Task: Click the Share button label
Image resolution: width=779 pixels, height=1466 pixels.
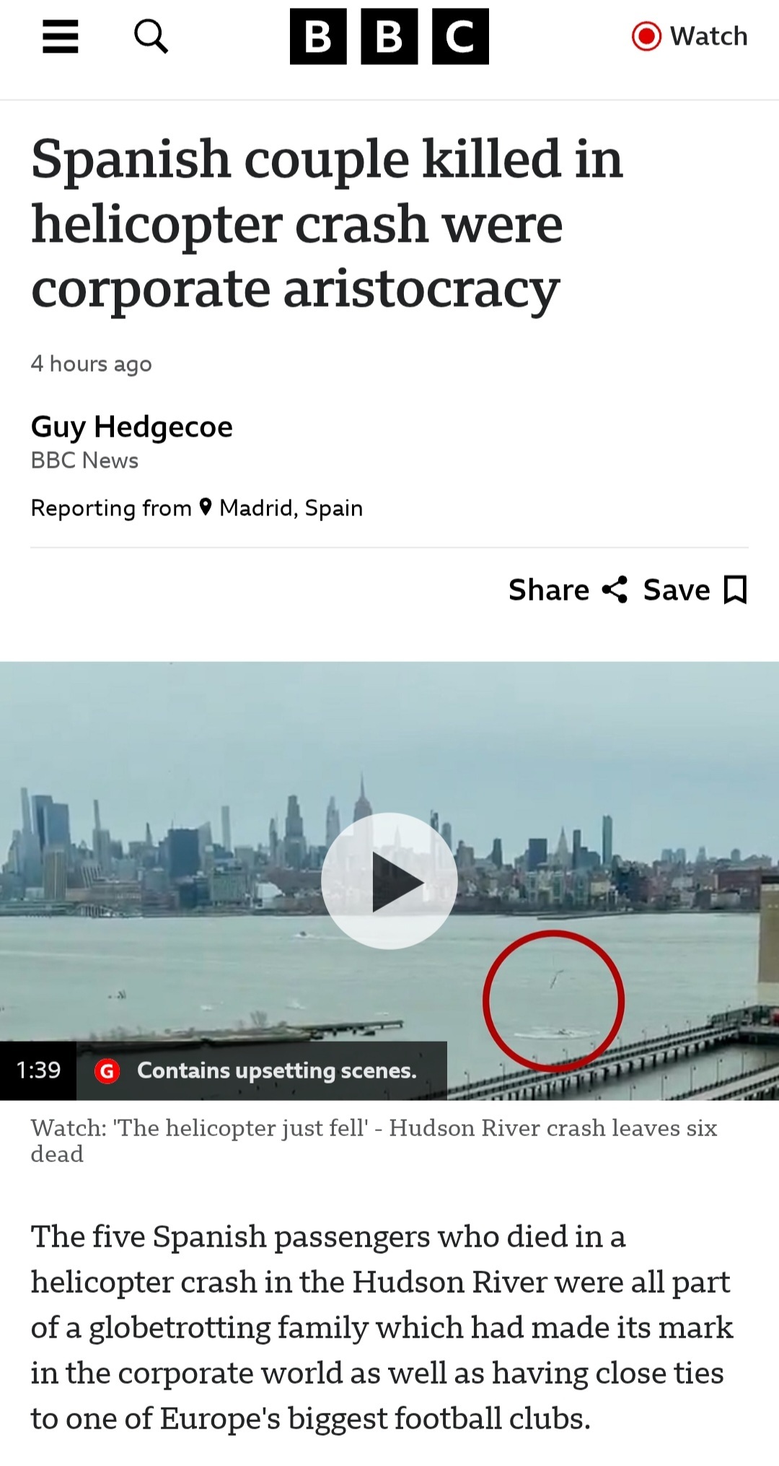Action: 549,590
